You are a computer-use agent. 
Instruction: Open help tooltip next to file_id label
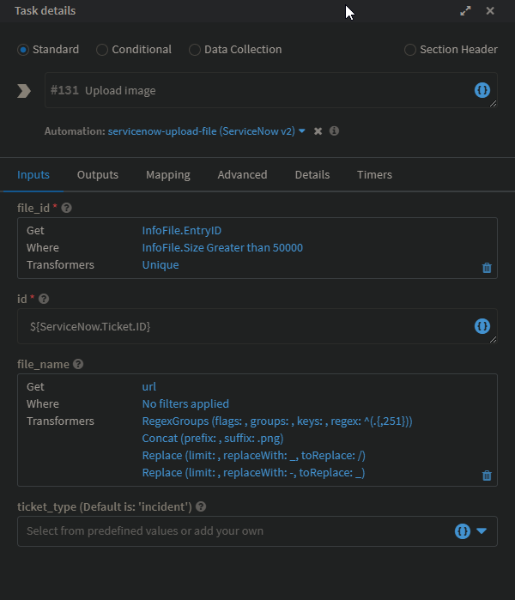tap(67, 208)
